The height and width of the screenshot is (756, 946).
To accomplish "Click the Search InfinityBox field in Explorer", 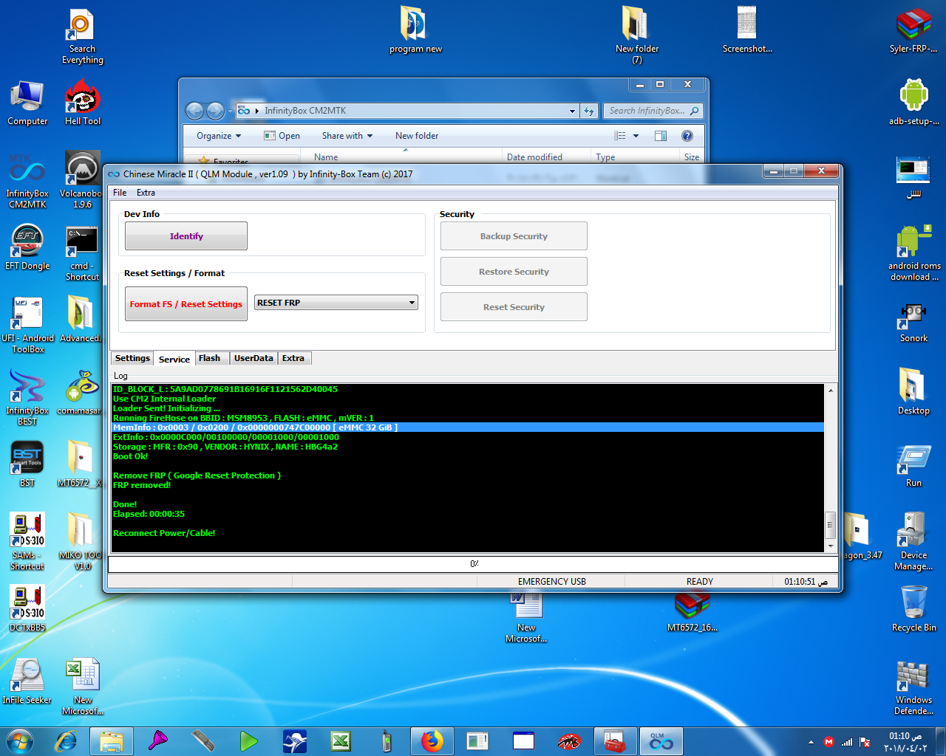I will click(x=653, y=111).
